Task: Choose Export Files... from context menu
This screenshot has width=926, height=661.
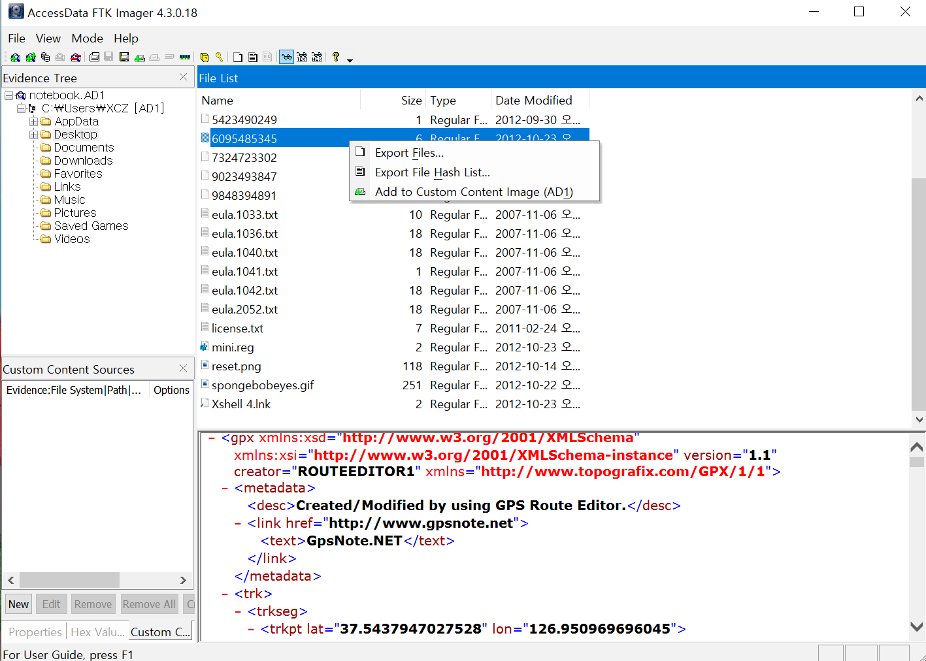Action: [x=474, y=153]
